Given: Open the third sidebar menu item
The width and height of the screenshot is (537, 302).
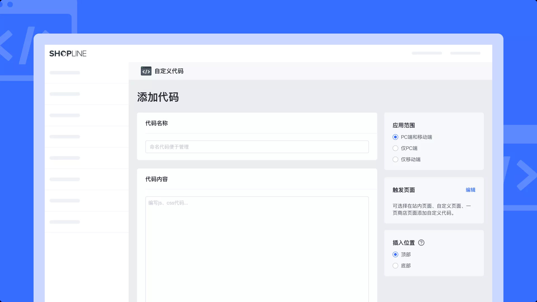Looking at the screenshot, I should click(x=65, y=115).
